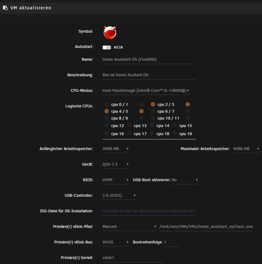Click the "Logische CPUs:" label
The height and width of the screenshot is (264, 262).
coord(79,106)
